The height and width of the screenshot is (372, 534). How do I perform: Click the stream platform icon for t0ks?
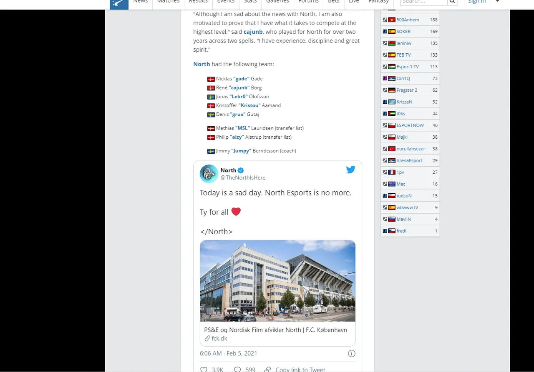tap(385, 113)
